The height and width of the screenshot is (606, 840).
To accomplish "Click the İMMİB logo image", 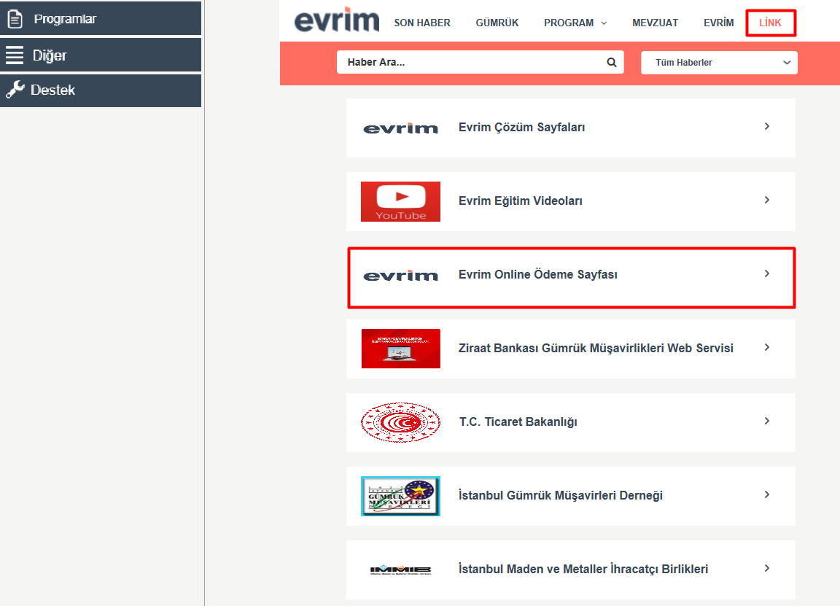I will [401, 570].
